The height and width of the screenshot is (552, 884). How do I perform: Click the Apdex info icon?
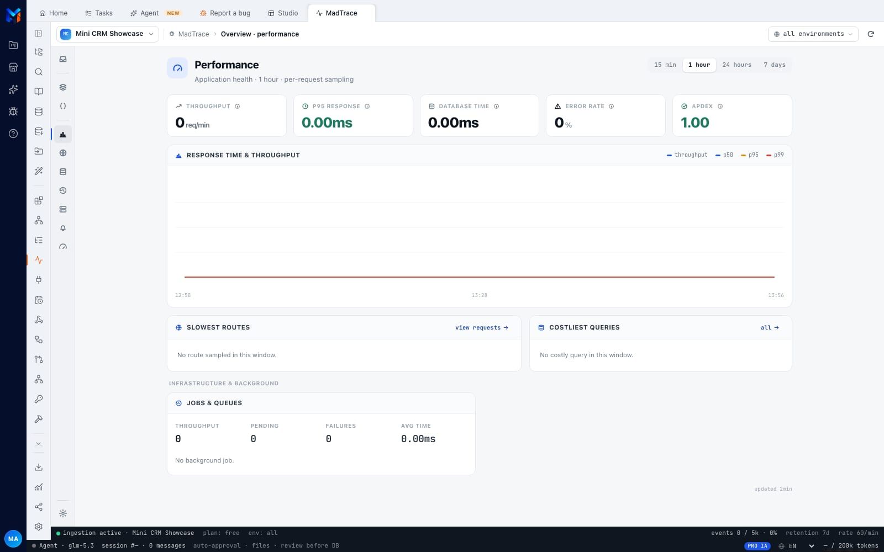[x=720, y=106]
